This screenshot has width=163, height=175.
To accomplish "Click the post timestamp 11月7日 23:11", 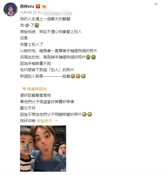I will tap(30, 13).
